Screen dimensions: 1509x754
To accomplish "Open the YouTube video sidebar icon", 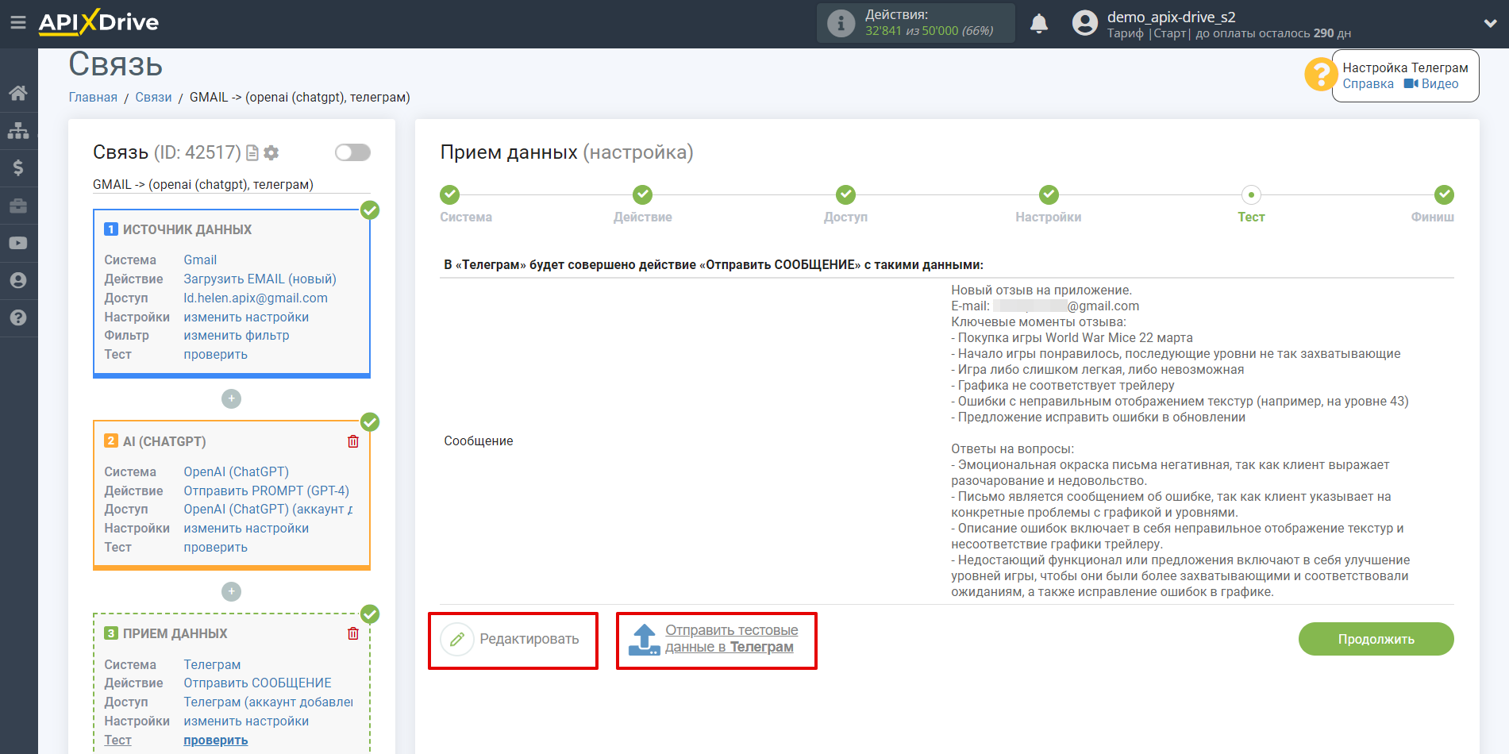I will tap(18, 243).
